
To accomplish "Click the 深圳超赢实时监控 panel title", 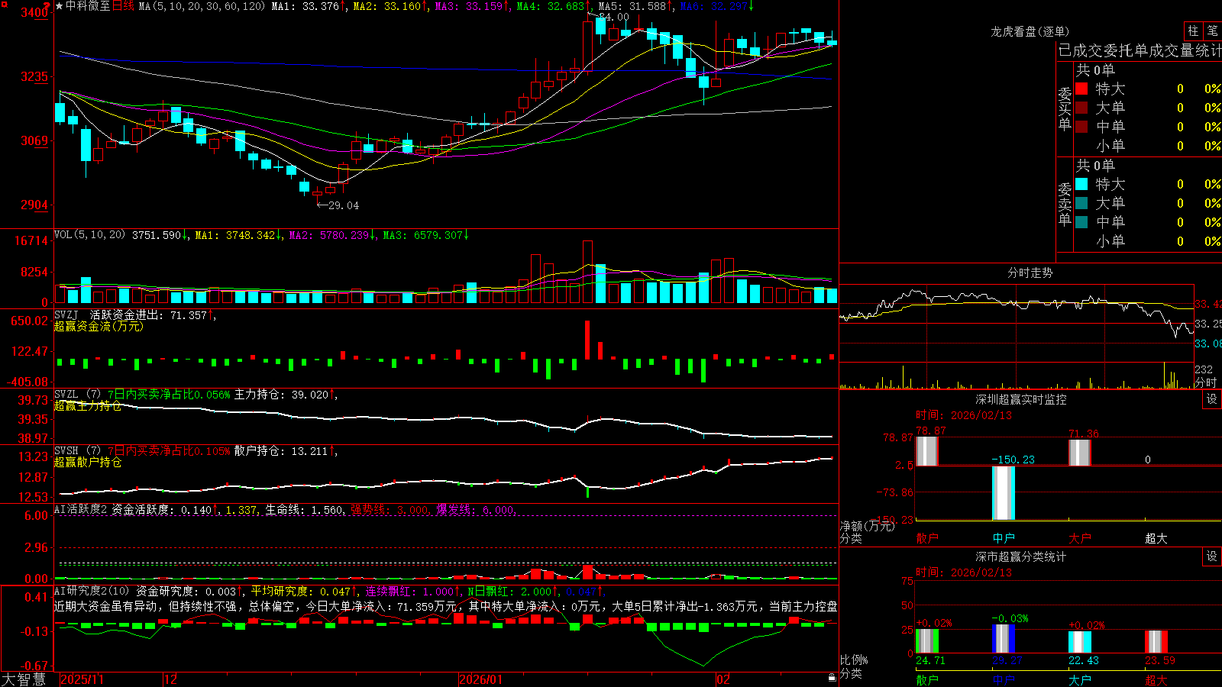I will coord(1021,399).
